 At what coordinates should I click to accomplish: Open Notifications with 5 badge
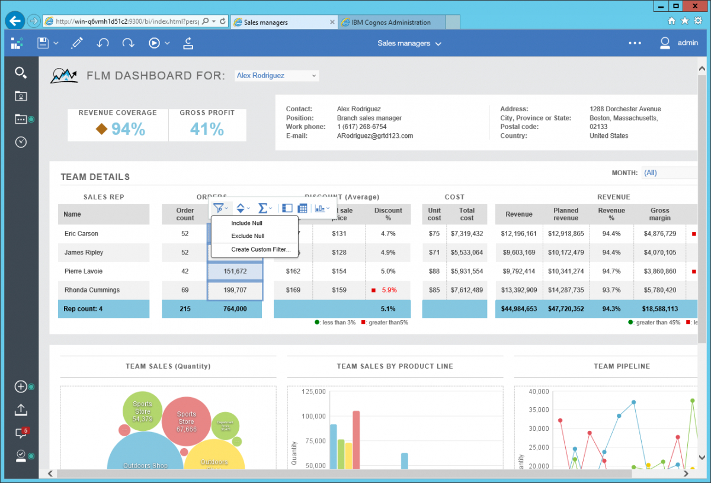(21, 433)
